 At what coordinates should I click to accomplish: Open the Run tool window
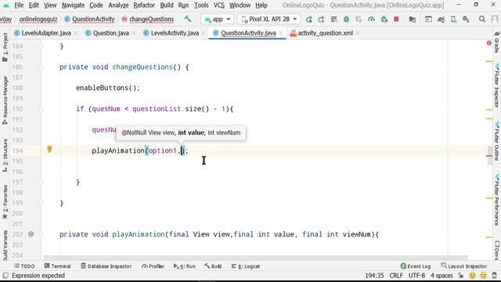[185, 266]
